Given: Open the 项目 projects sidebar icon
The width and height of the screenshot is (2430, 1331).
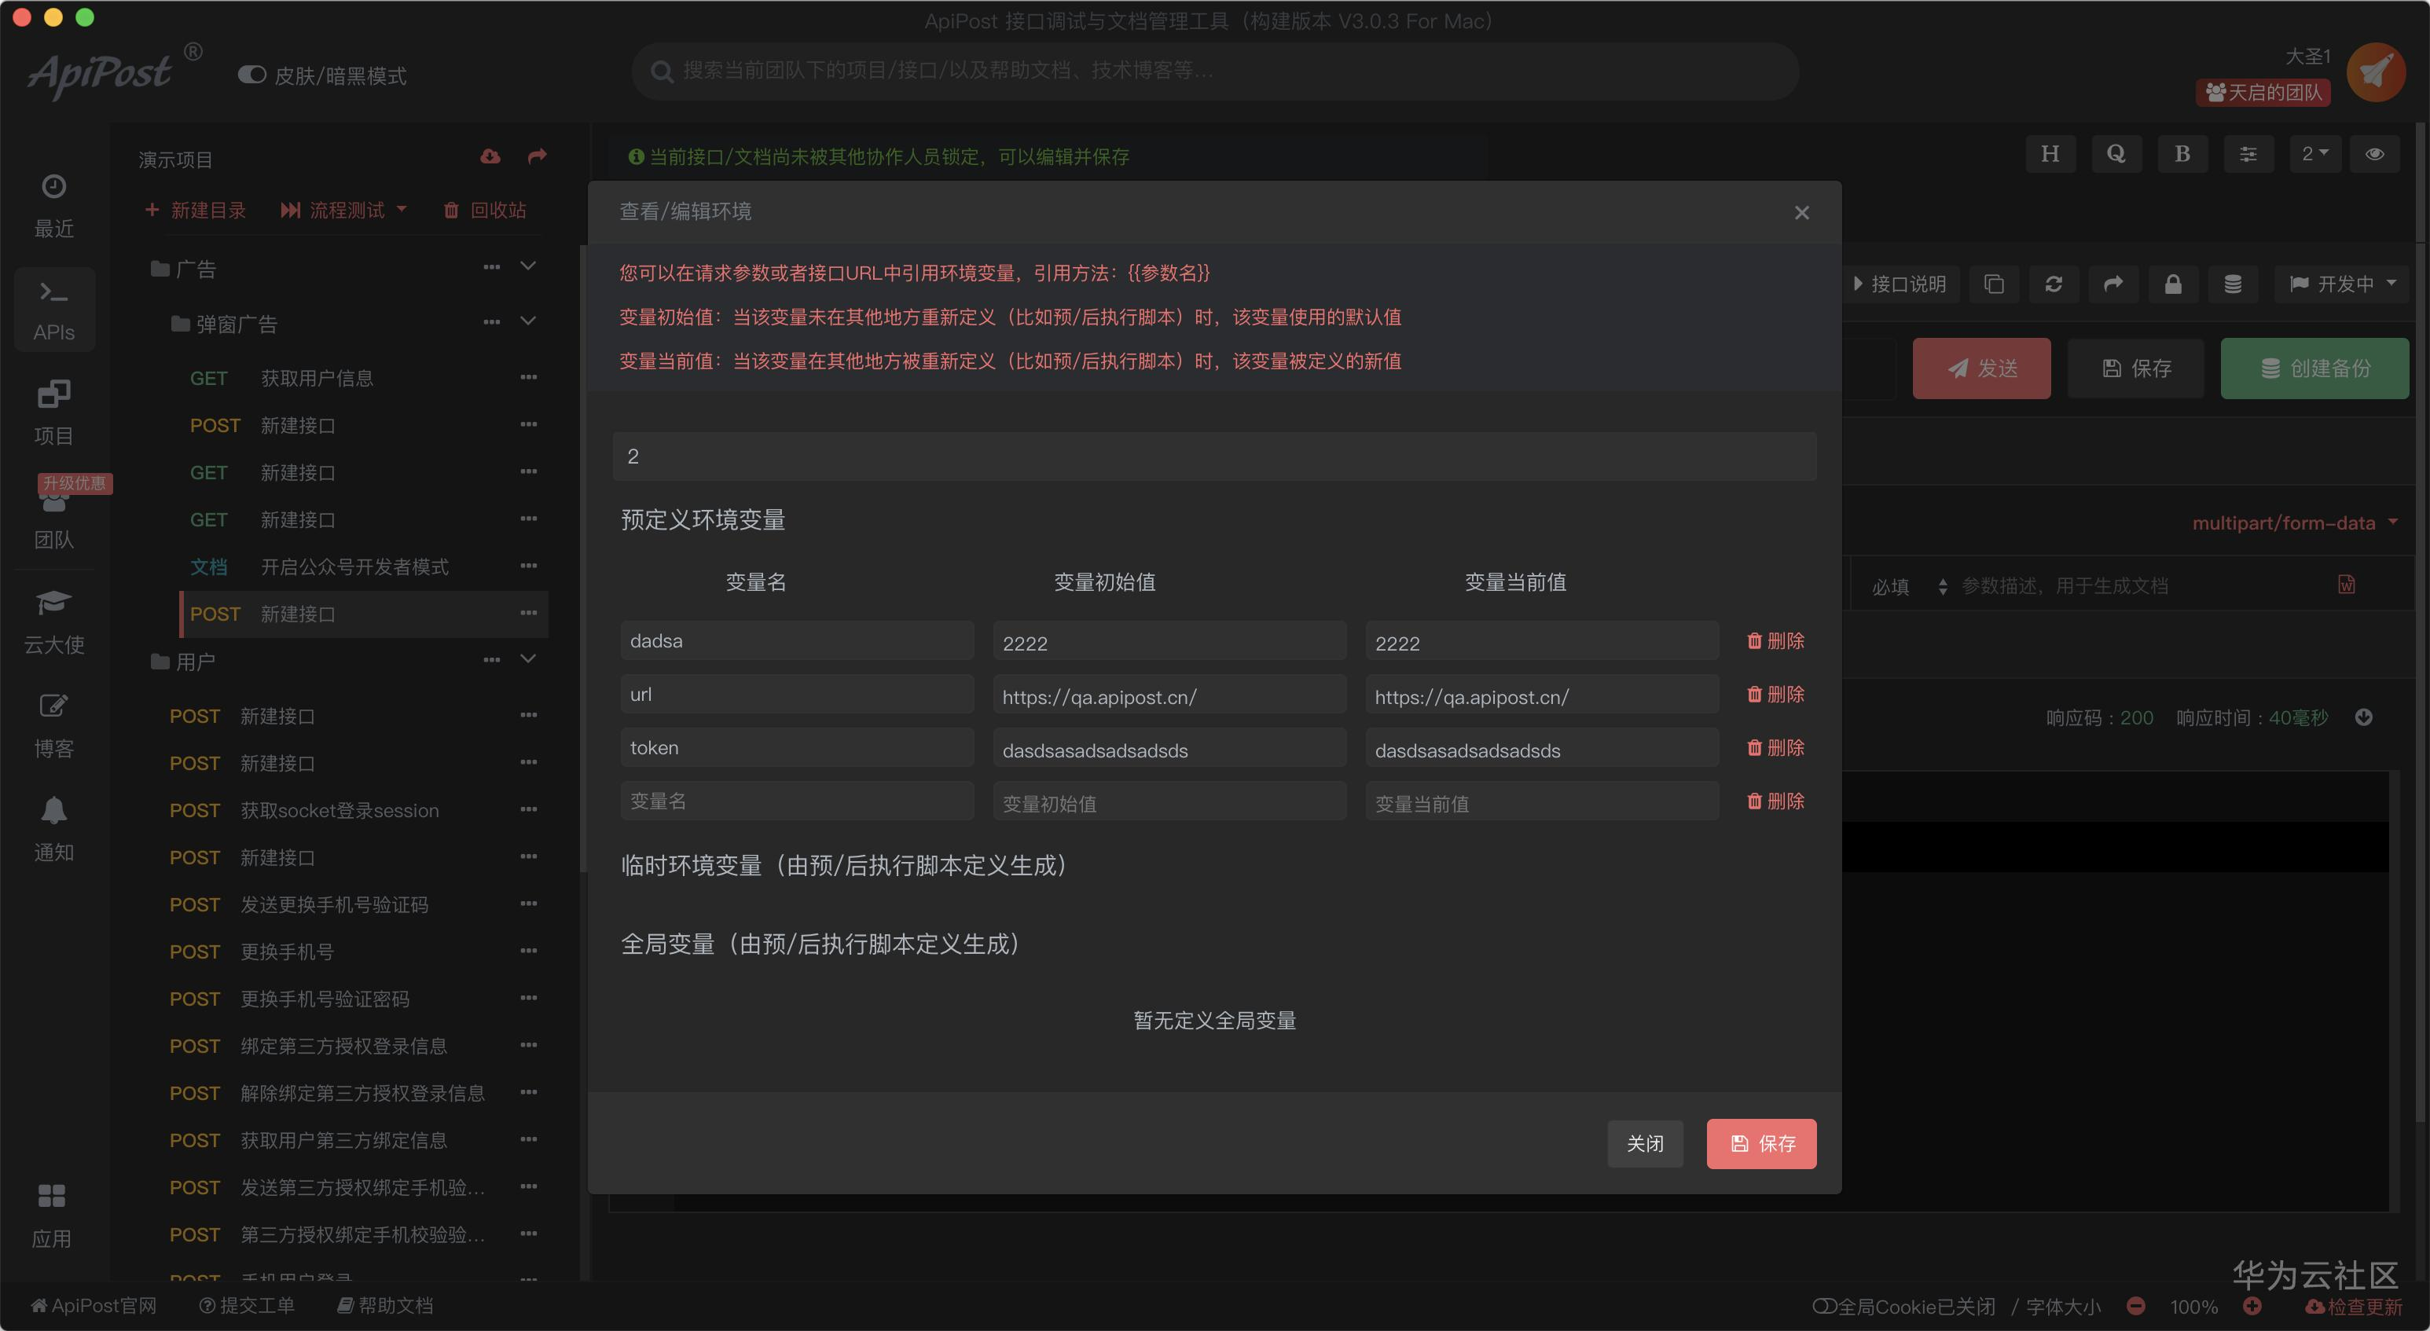Looking at the screenshot, I should point(53,394).
